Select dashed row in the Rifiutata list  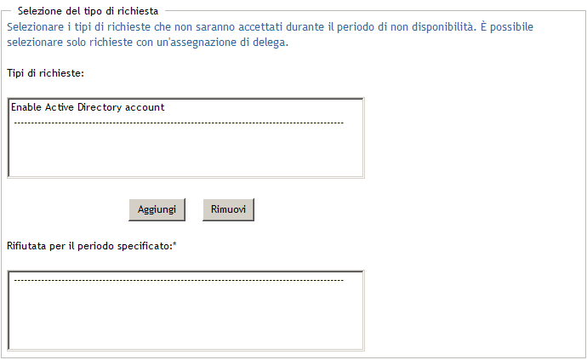(x=179, y=280)
